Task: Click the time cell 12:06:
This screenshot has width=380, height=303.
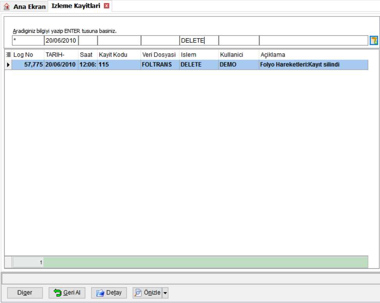Action: click(88, 64)
